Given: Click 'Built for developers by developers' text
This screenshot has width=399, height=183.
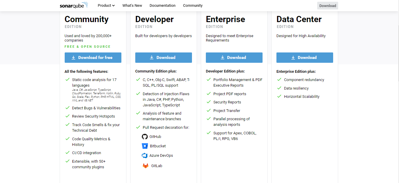Looking at the screenshot, I should pyautogui.click(x=163, y=36).
